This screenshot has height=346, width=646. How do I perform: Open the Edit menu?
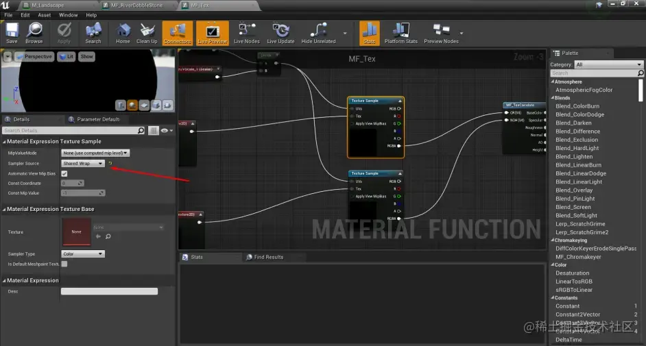point(25,15)
